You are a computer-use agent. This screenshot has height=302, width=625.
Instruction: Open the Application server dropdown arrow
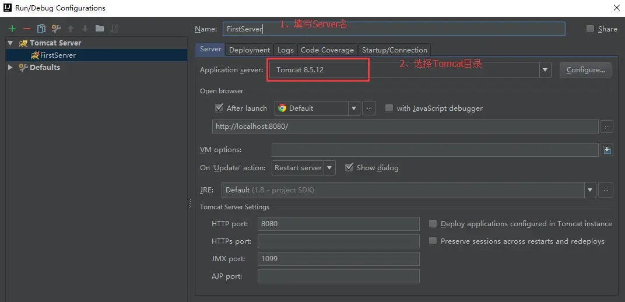pyautogui.click(x=545, y=70)
